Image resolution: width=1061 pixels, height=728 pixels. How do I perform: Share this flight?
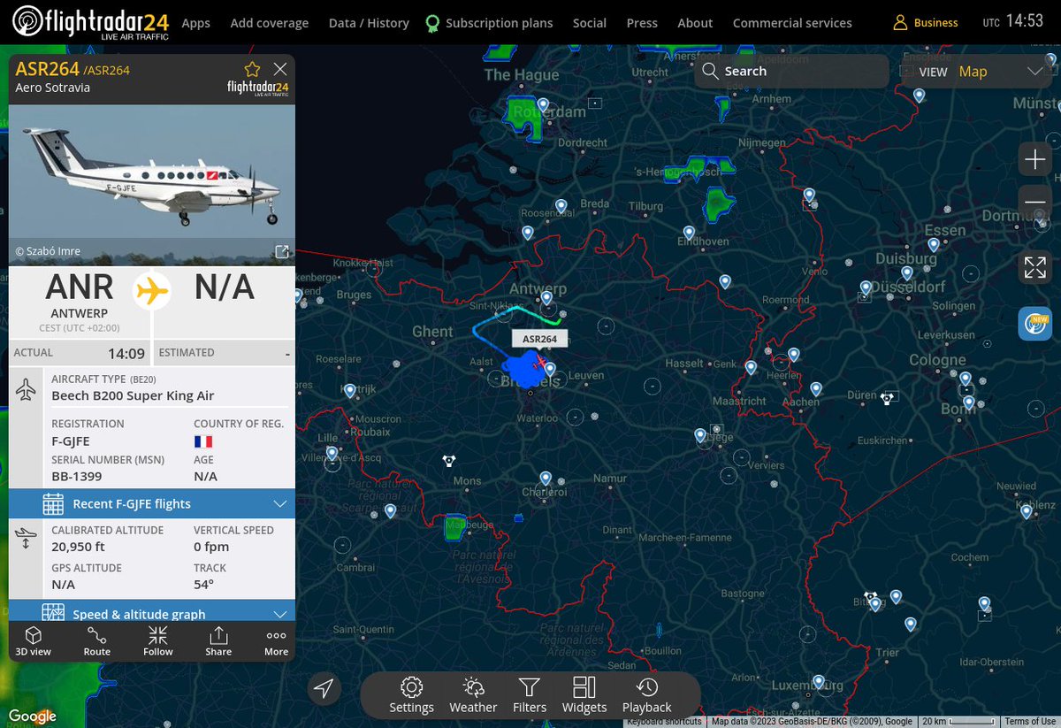[x=218, y=641]
